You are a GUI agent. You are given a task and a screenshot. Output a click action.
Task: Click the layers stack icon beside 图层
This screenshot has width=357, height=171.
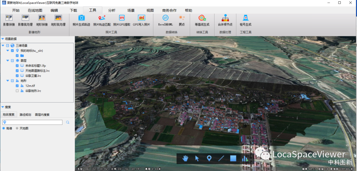click(17, 61)
